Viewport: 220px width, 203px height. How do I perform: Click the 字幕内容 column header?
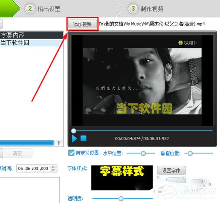[x=32, y=35]
